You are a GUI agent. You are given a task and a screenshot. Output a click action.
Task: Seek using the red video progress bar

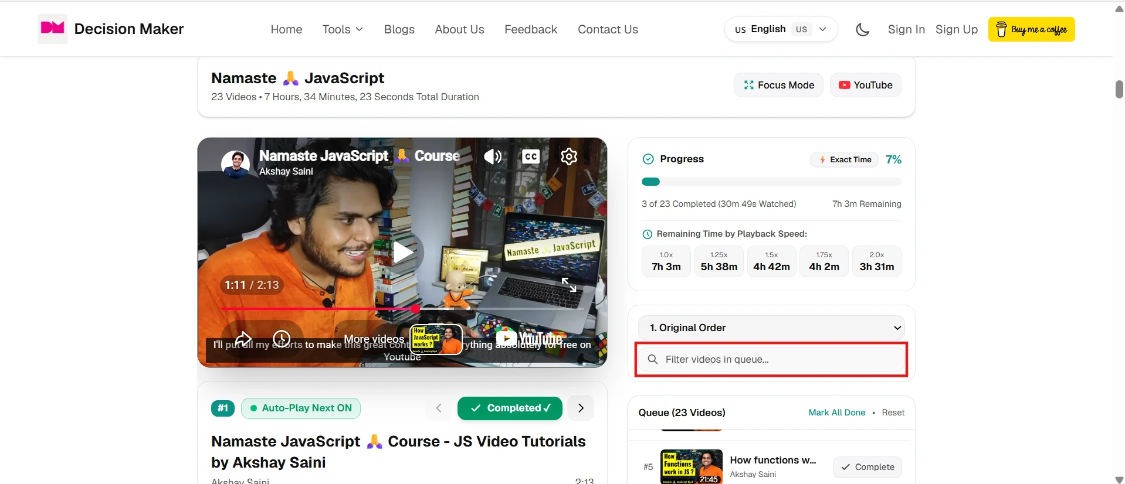402,308
